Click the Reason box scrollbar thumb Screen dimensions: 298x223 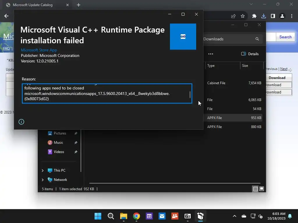click(190, 95)
